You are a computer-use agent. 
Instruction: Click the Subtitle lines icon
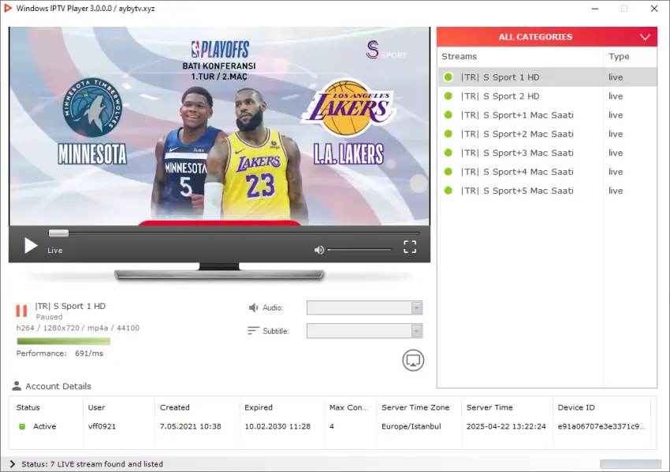point(253,331)
